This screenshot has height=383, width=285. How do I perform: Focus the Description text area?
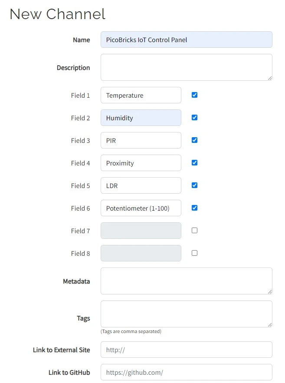tap(187, 67)
